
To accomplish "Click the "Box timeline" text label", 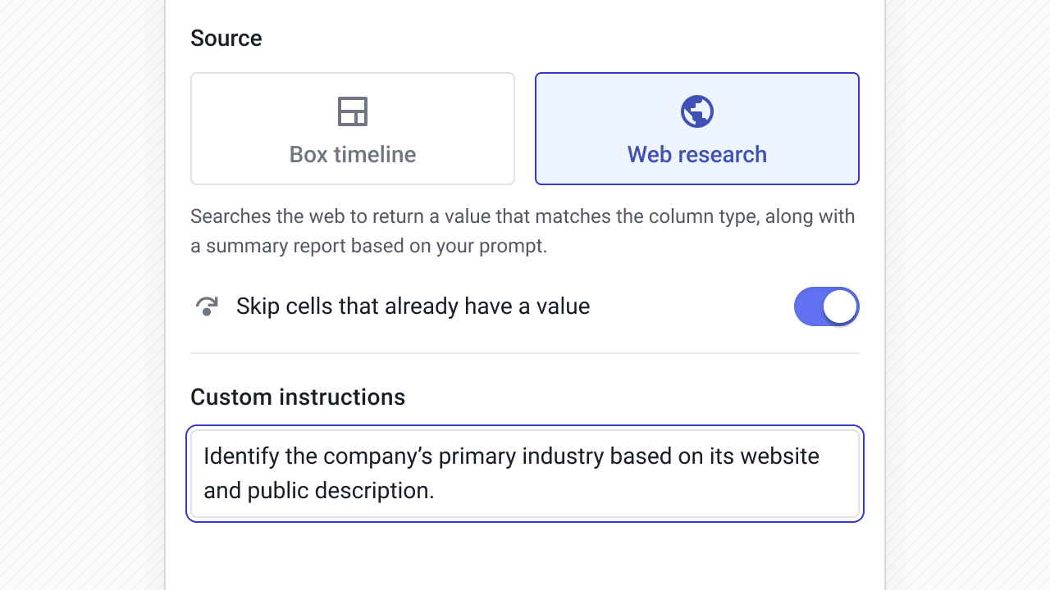I will [x=353, y=155].
